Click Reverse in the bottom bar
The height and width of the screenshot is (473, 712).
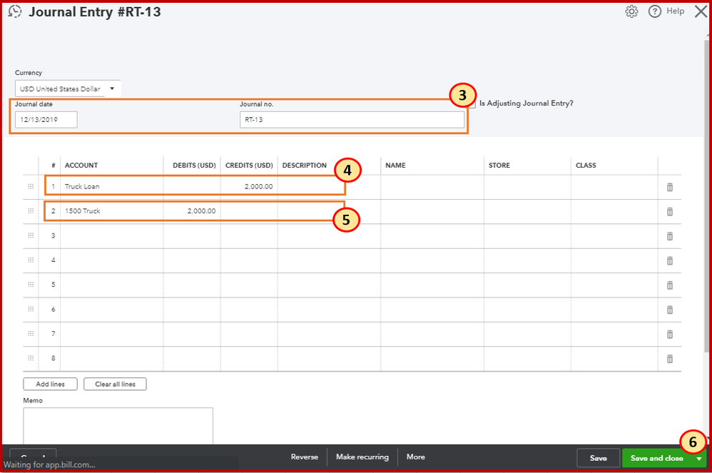point(304,457)
